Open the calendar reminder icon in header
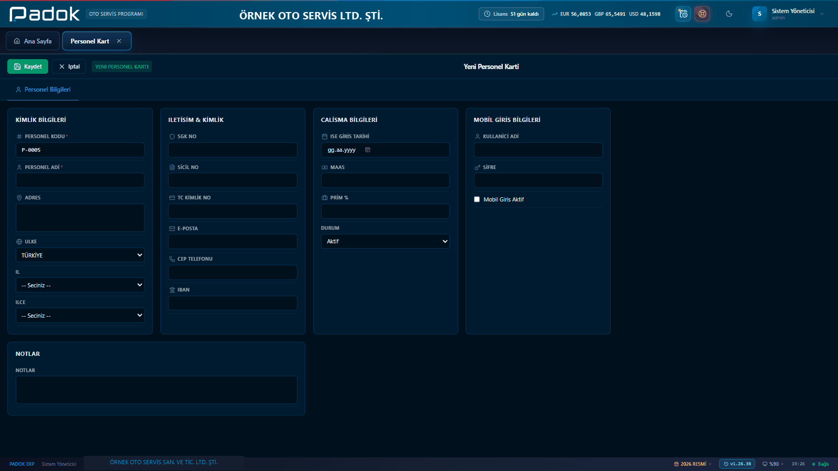This screenshot has width=838, height=471. pyautogui.click(x=683, y=14)
